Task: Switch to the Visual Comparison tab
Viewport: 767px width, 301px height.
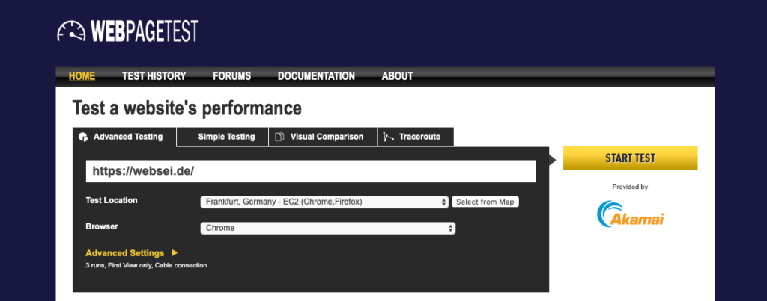Action: click(323, 137)
